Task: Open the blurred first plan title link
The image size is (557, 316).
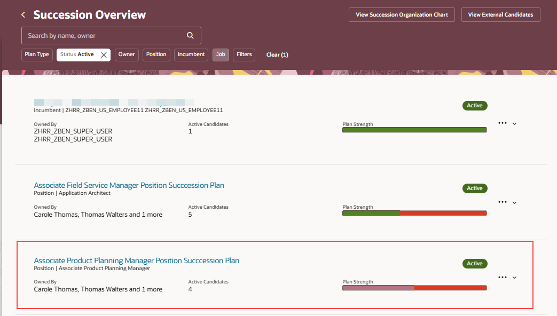Action: pos(114,102)
